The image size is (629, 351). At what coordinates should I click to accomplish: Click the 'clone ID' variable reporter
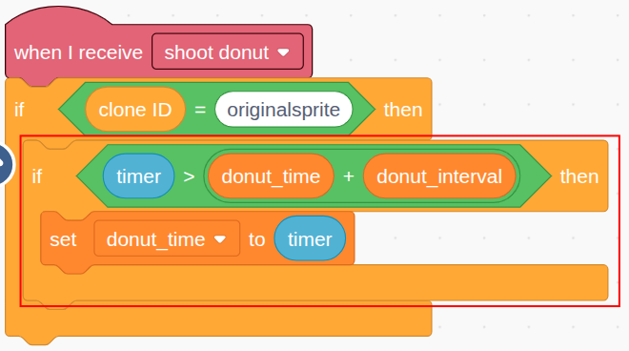[x=135, y=110]
